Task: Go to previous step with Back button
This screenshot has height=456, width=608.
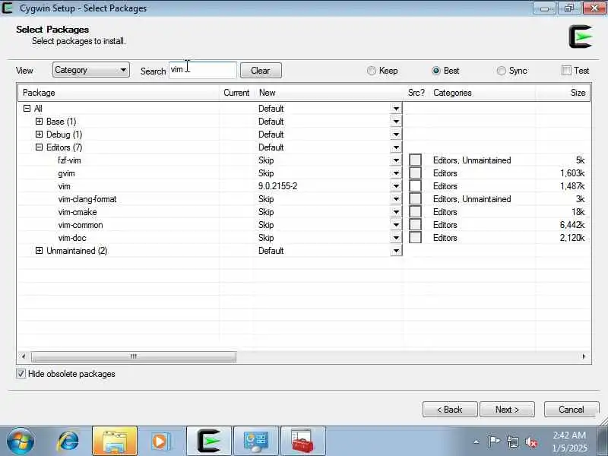Action: 450,410
